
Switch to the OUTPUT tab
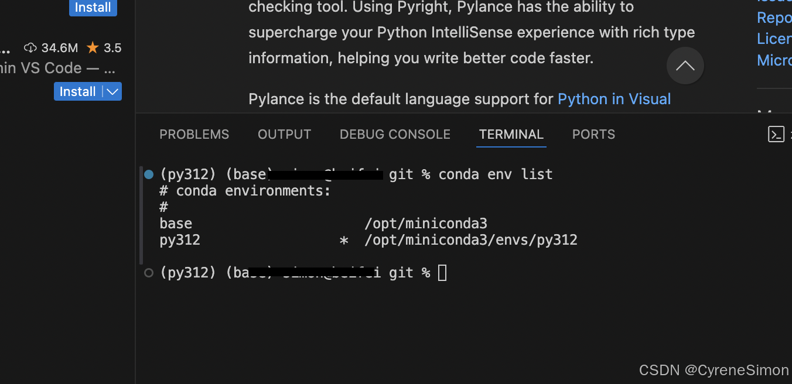(285, 135)
